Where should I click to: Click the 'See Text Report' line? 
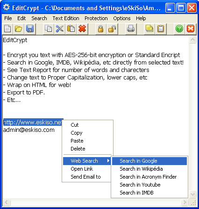(x=76, y=70)
